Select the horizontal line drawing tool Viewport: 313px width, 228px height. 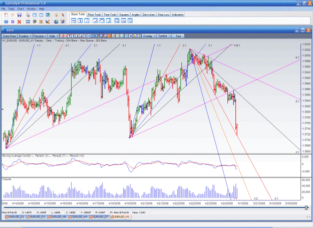tap(74, 20)
